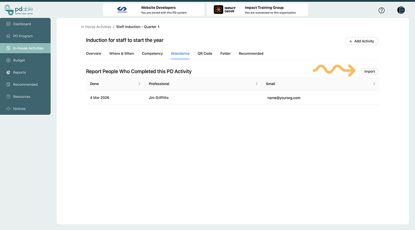415x230 pixels.
Task: Go to PD Program in sidebar
Action: point(25,36)
